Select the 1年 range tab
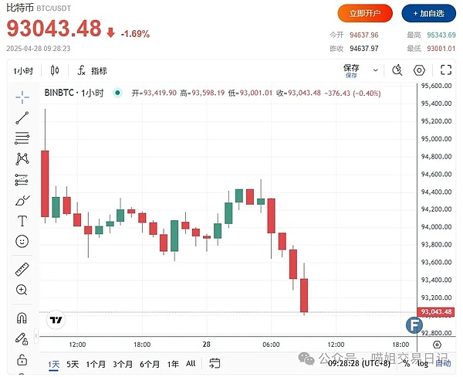Viewport: 463px width, 377px height. click(x=173, y=364)
